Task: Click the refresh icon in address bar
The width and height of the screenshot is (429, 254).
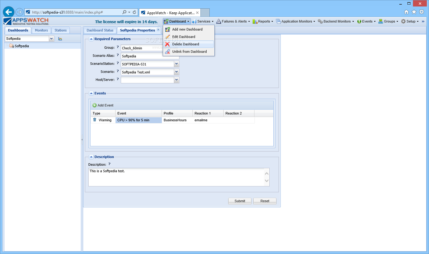Action: (134, 12)
